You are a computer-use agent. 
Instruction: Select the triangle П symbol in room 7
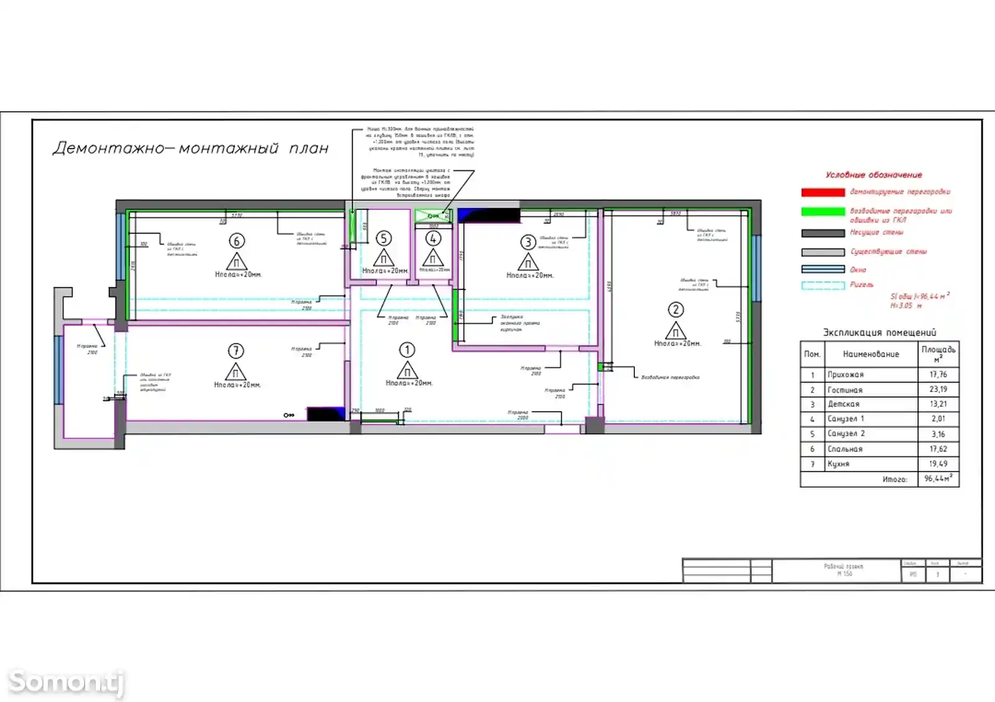[x=236, y=372]
